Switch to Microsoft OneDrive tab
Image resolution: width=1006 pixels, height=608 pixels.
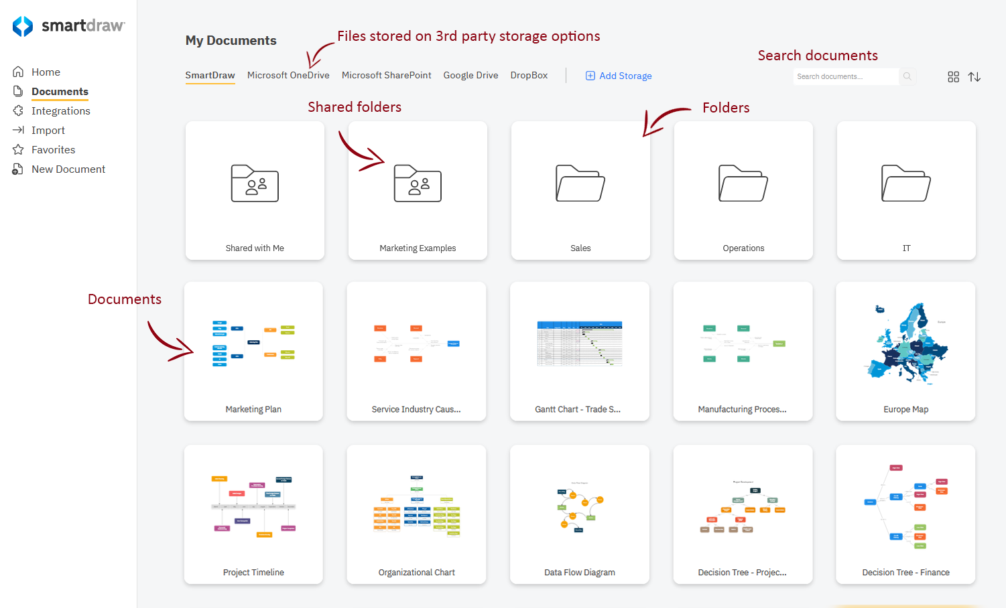tap(288, 75)
